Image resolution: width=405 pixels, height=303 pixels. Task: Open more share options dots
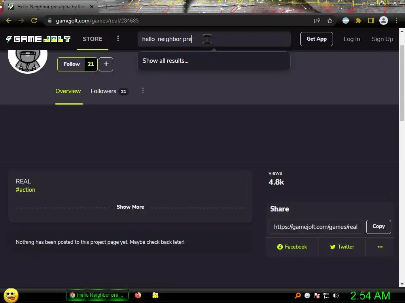[x=380, y=247]
